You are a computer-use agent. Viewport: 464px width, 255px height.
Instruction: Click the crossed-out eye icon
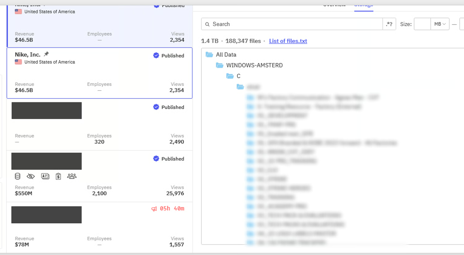pos(31,176)
